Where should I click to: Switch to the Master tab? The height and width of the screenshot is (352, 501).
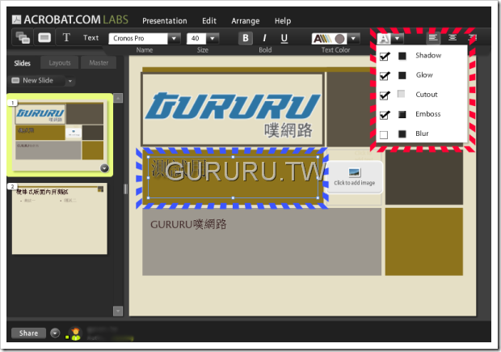pyautogui.click(x=99, y=63)
